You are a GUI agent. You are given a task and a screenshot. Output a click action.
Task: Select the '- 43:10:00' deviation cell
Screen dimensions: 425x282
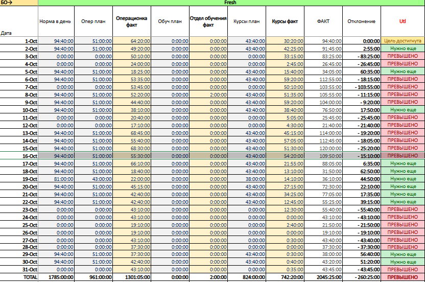click(x=362, y=217)
